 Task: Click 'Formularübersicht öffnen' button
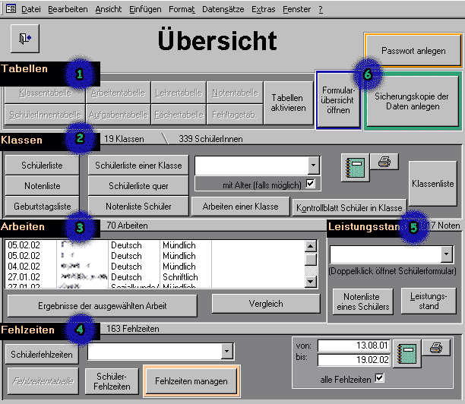pyautogui.click(x=338, y=99)
